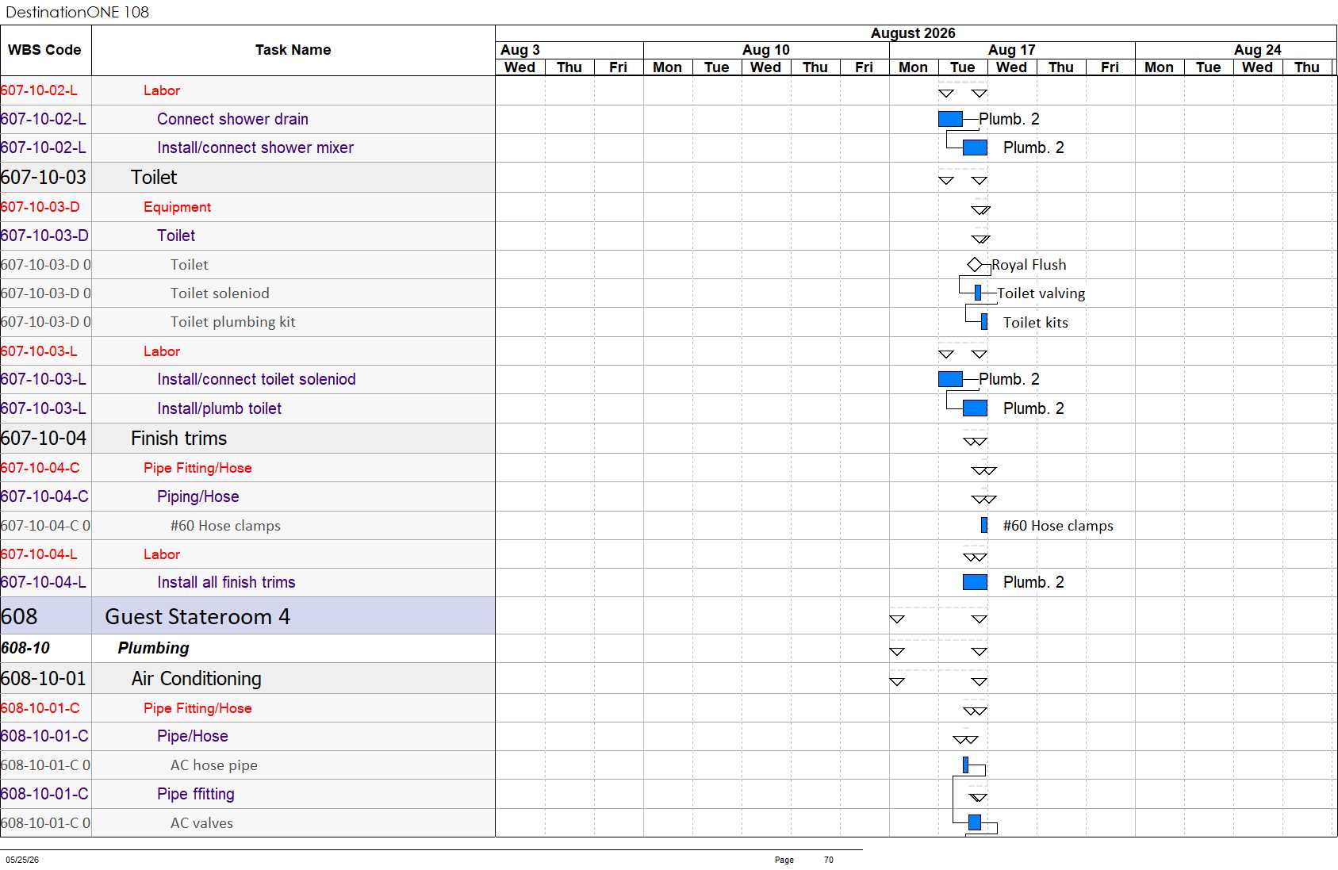Click the Install/connect shower mixer Gantt bar
Viewport: 1338px width, 870px height.
(975, 148)
